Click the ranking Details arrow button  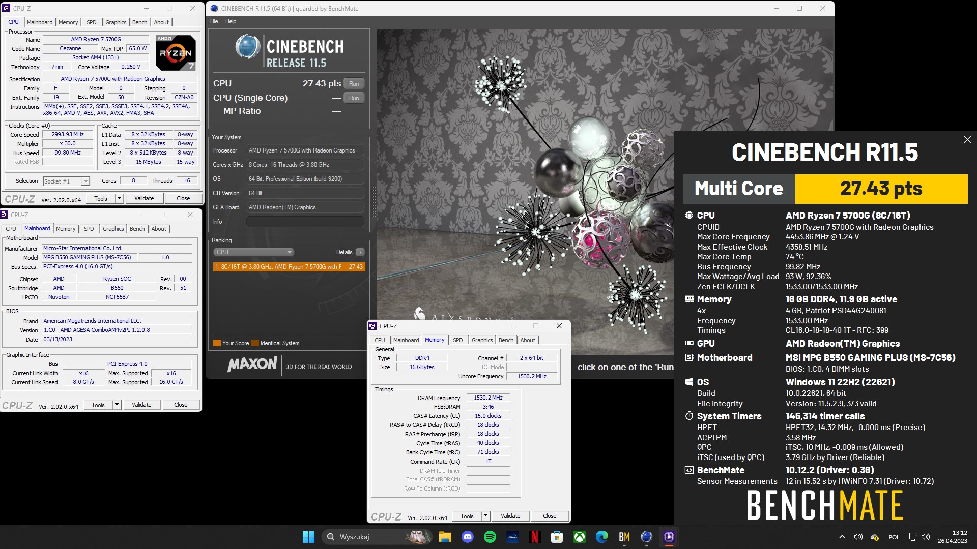click(x=360, y=252)
